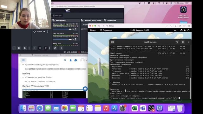
Task: Search in the Fedora terminal window
Action: 177,42
